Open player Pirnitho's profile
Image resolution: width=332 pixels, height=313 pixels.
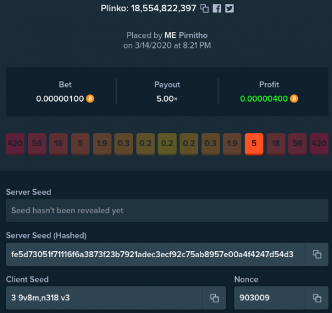pos(193,35)
